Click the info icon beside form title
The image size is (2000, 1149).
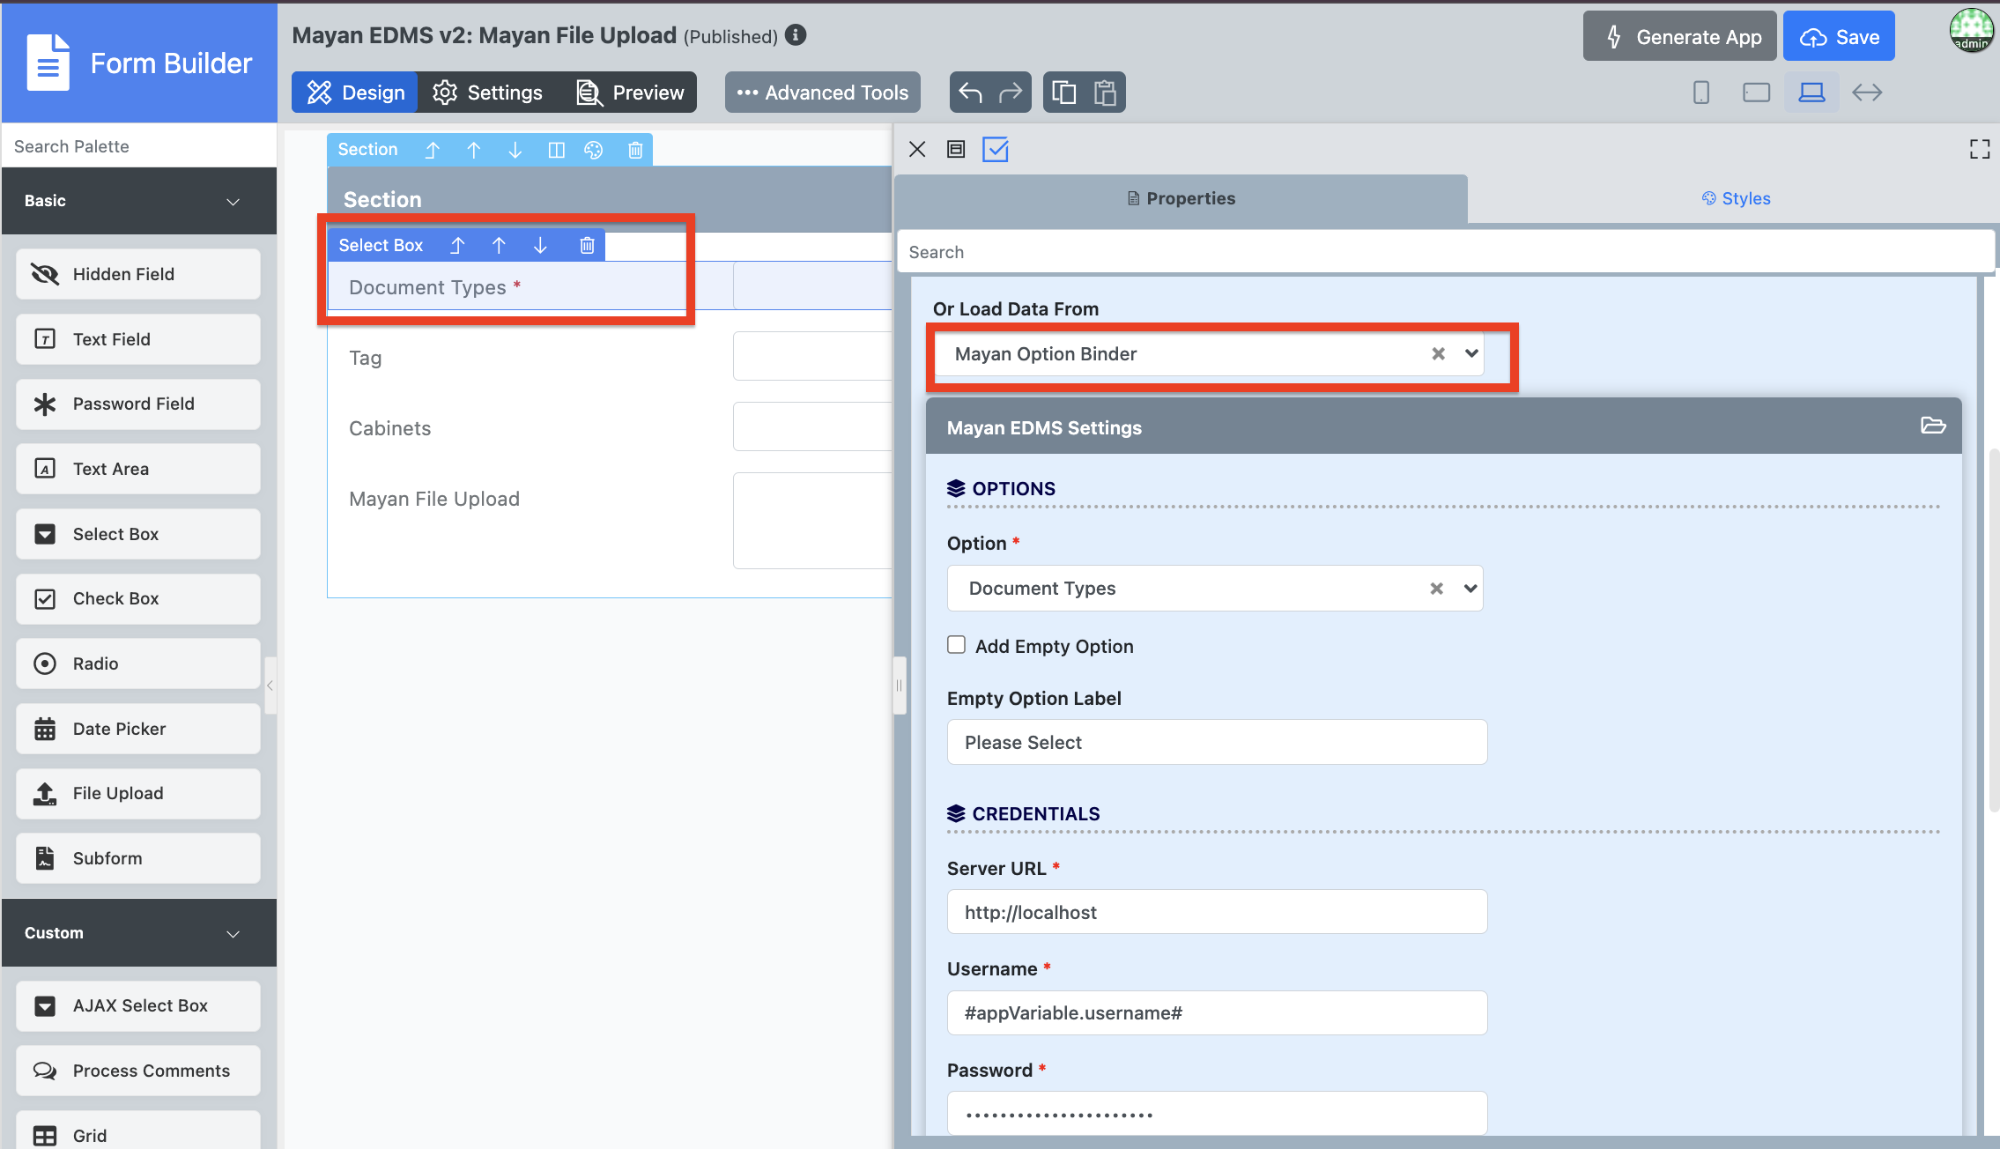[x=796, y=35]
